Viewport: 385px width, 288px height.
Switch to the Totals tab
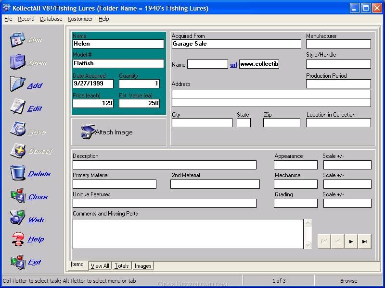[x=122, y=266]
